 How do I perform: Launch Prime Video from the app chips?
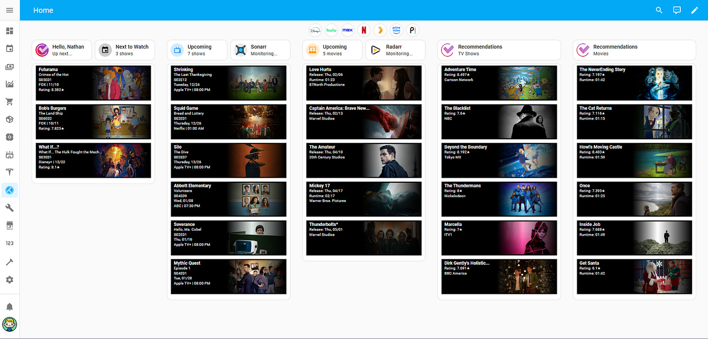pyautogui.click(x=396, y=30)
